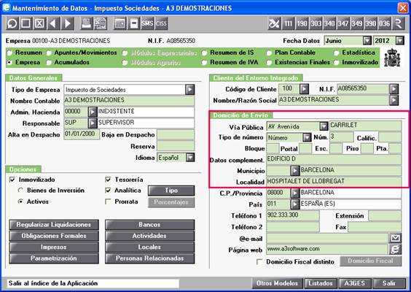Open model 340 toolbar button
The width and height of the screenshot is (411, 292).
coord(329,23)
